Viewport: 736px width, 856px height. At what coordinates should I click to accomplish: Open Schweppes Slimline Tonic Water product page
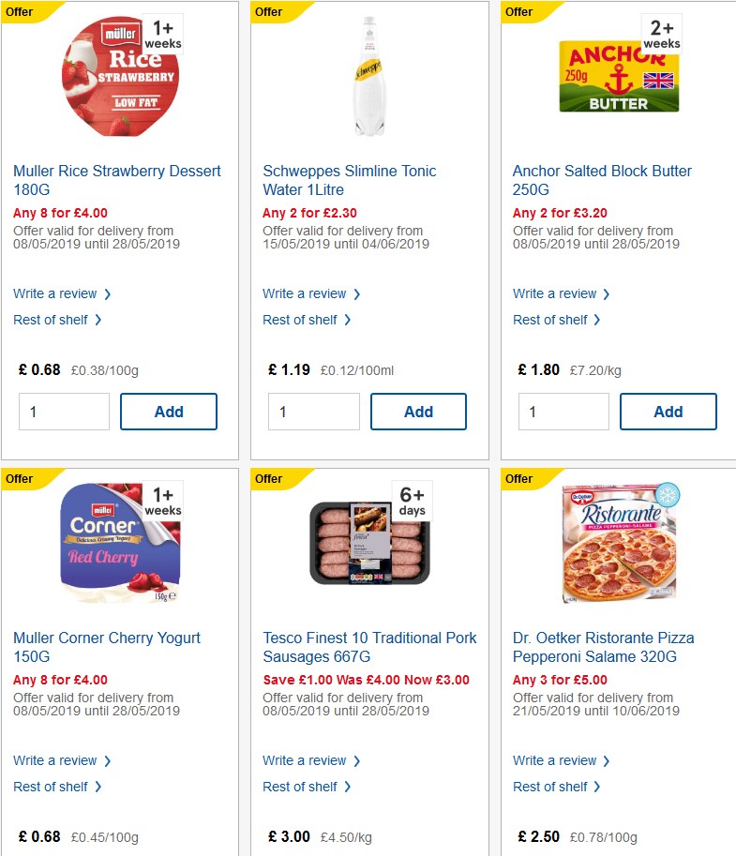pos(349,180)
